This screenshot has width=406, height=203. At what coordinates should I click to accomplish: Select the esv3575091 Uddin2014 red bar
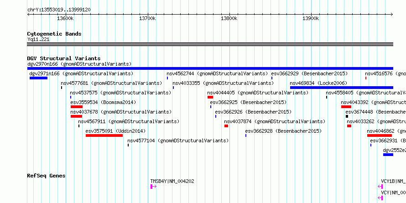tap(104, 135)
